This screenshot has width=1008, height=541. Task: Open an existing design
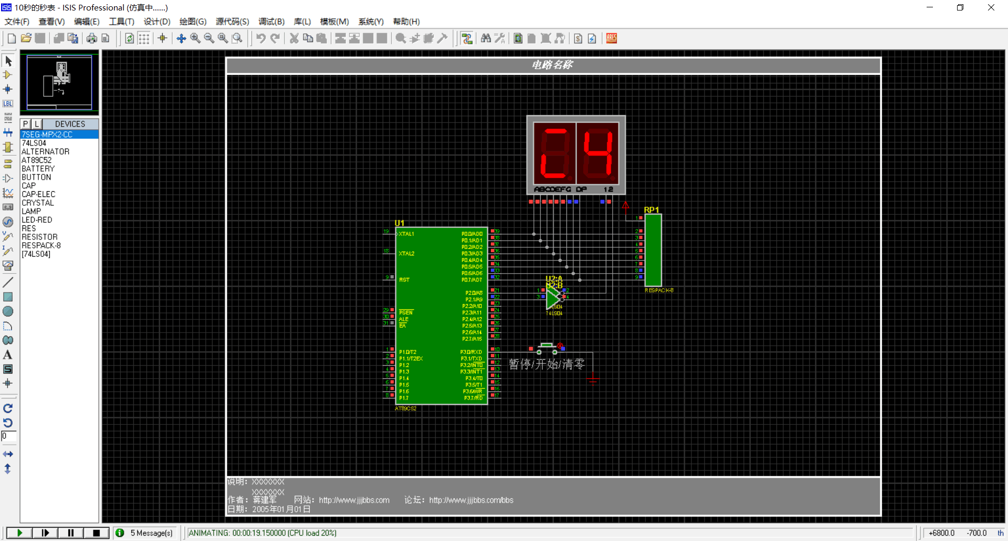[x=26, y=38]
